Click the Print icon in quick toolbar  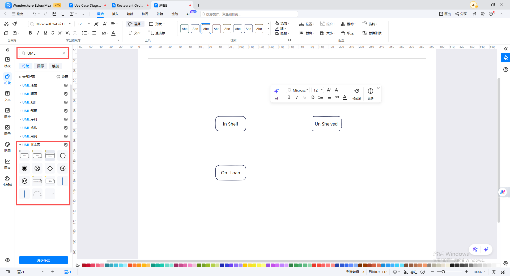point(63,14)
